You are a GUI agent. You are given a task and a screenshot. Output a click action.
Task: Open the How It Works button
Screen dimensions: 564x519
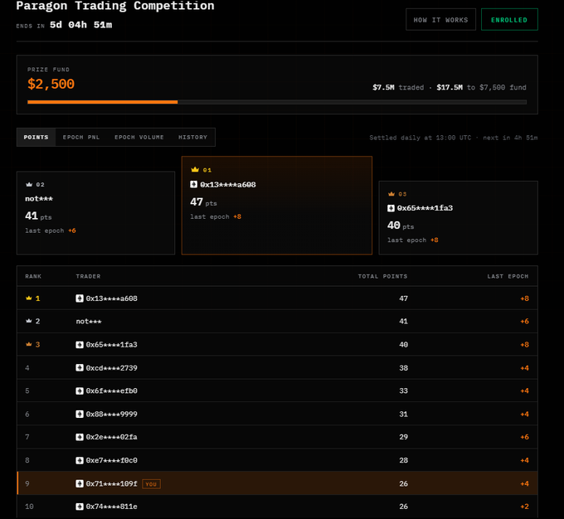pos(440,20)
